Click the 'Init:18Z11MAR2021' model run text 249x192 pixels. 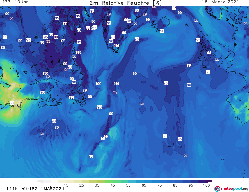42,189
